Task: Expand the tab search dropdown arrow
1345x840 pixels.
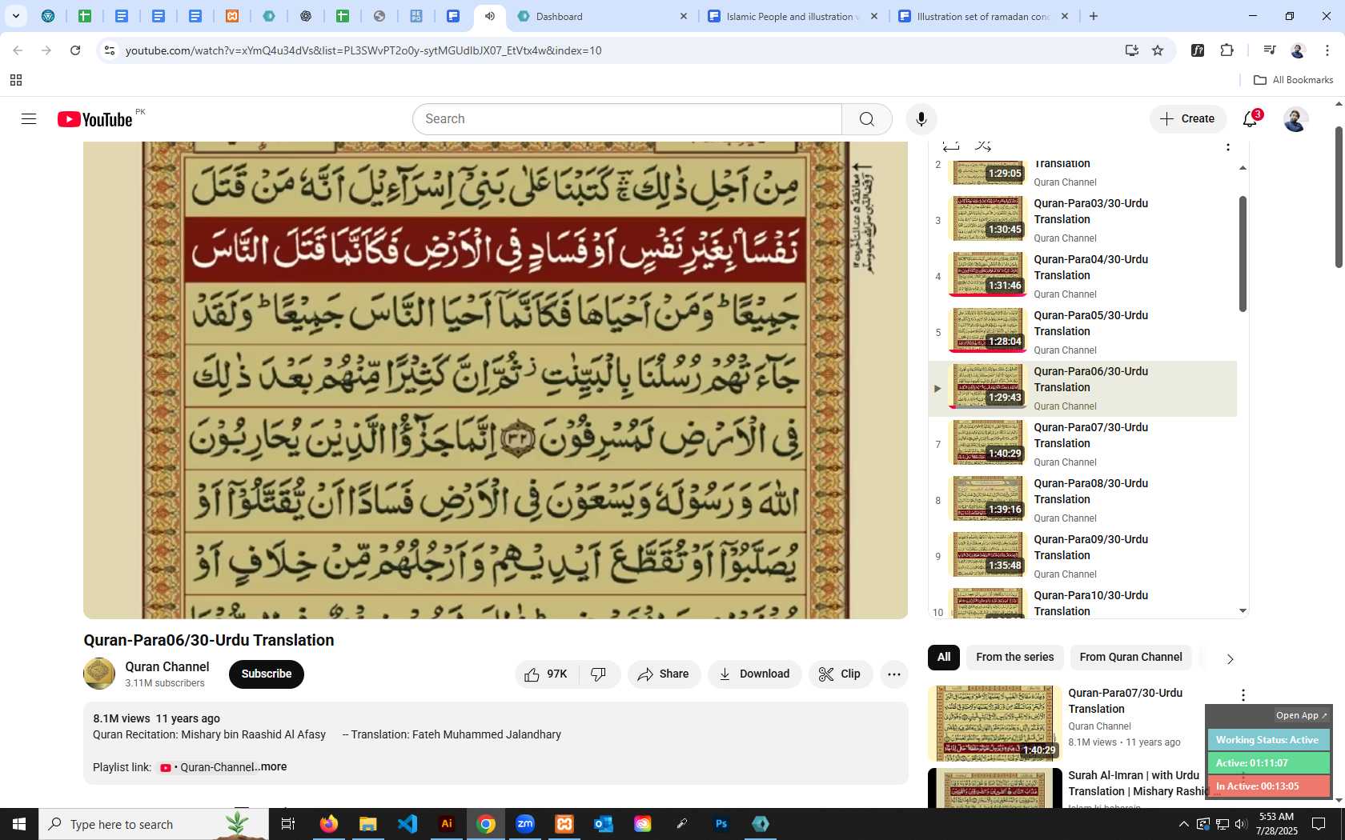Action: tap(15, 16)
